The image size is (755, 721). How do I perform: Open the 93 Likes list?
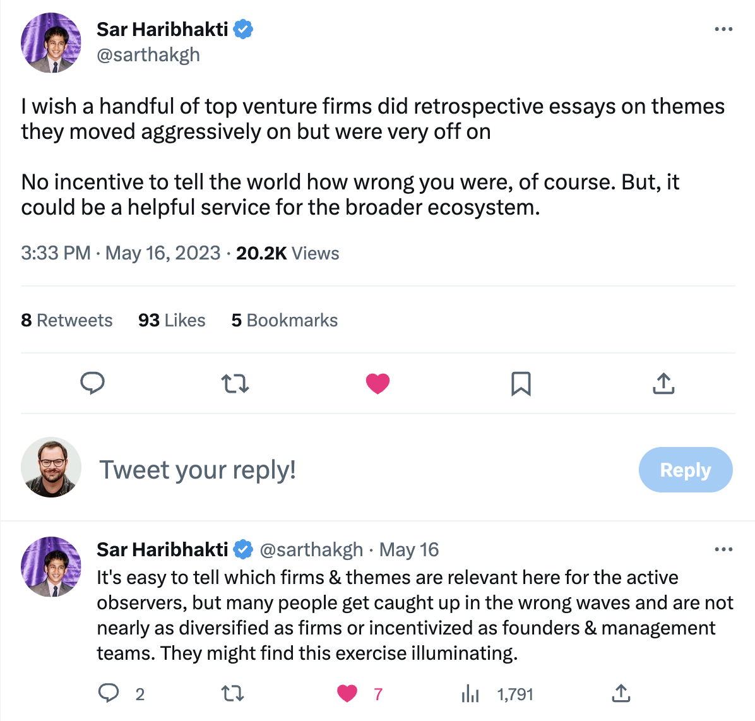click(x=172, y=320)
